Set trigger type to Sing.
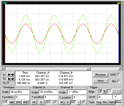The image size is (124, 106). (x=99, y=102)
